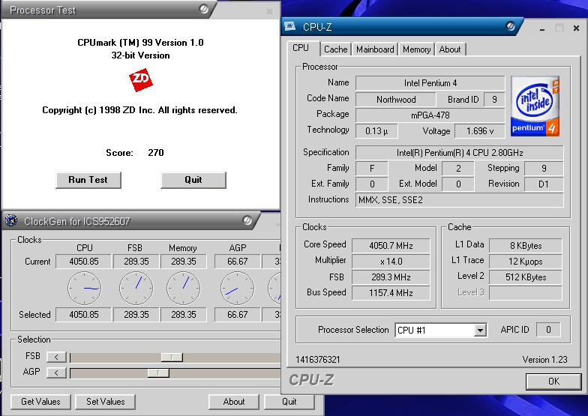Viewport: 588px width, 416px height.
Task: Click the Intel Inside Pentium 4 logo
Action: coord(535,106)
